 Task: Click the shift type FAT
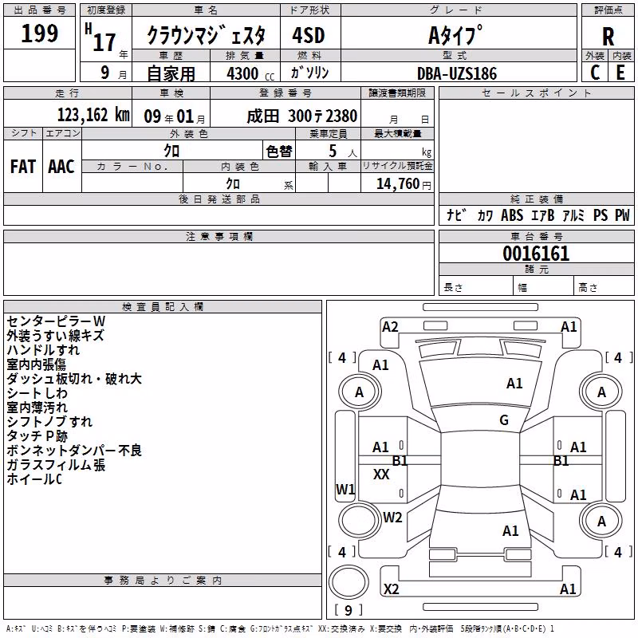23,167
